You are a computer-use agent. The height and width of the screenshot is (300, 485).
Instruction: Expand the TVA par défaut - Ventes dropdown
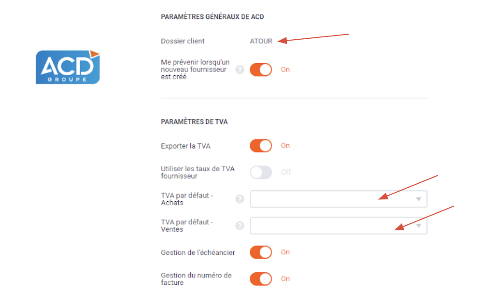tap(339, 226)
